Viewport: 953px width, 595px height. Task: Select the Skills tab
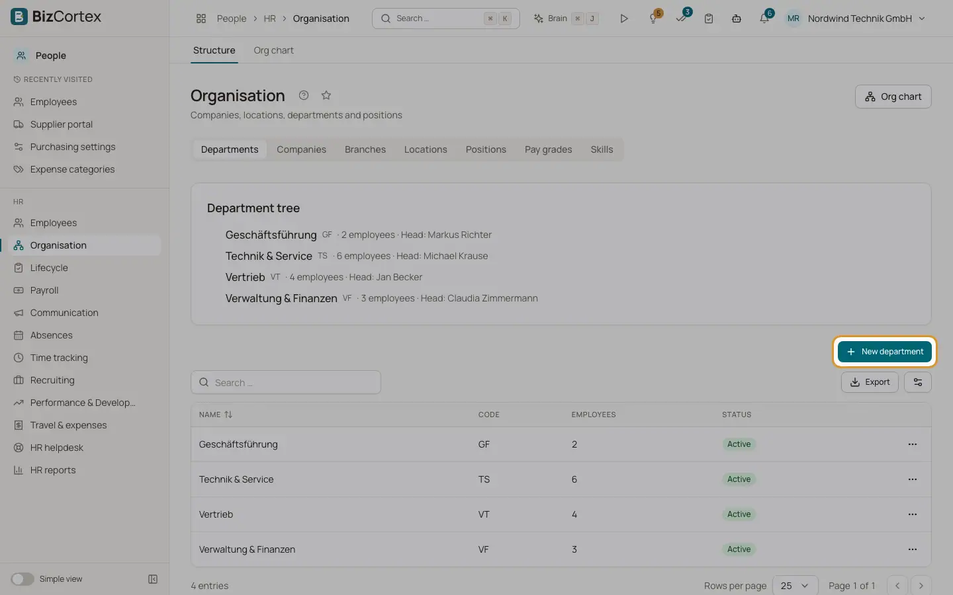[602, 149]
